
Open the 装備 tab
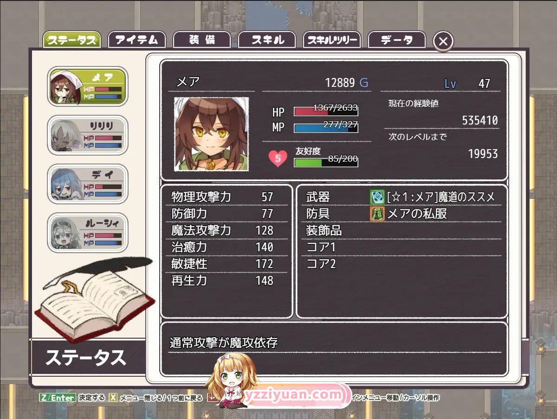[x=202, y=40]
